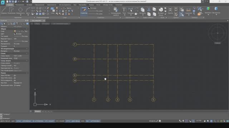This screenshot has height=128, width=229.
Task: Click the Стиль текста ГОСТ 2.304 value
Action: 18,56
